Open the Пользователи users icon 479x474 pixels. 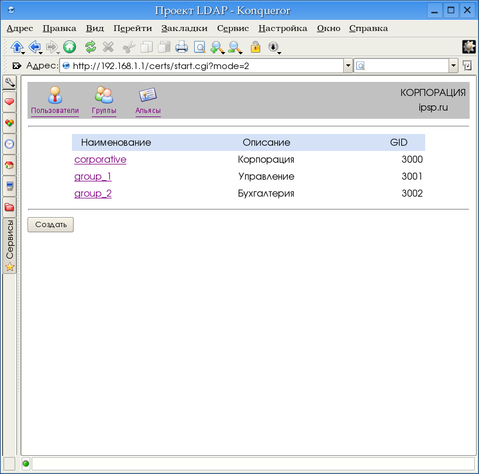point(55,94)
